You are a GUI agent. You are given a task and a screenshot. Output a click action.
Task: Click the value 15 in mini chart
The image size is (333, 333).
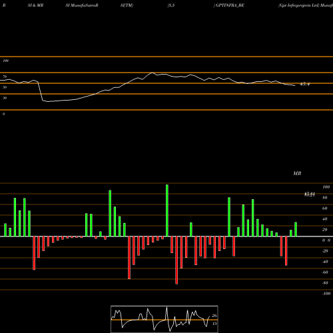(x=214, y=324)
